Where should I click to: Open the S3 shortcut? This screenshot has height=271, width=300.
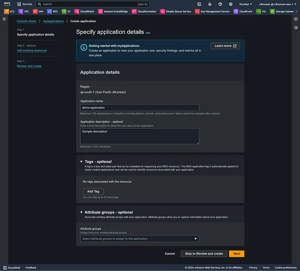pyautogui.click(x=66, y=12)
